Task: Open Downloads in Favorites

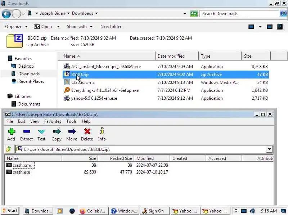Action: [x=29, y=74]
